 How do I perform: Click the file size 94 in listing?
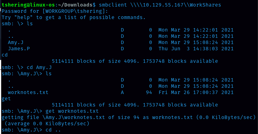[149, 92]
